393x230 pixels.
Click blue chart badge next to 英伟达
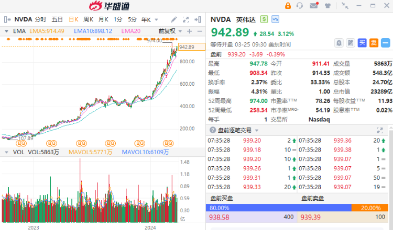(x=275, y=19)
